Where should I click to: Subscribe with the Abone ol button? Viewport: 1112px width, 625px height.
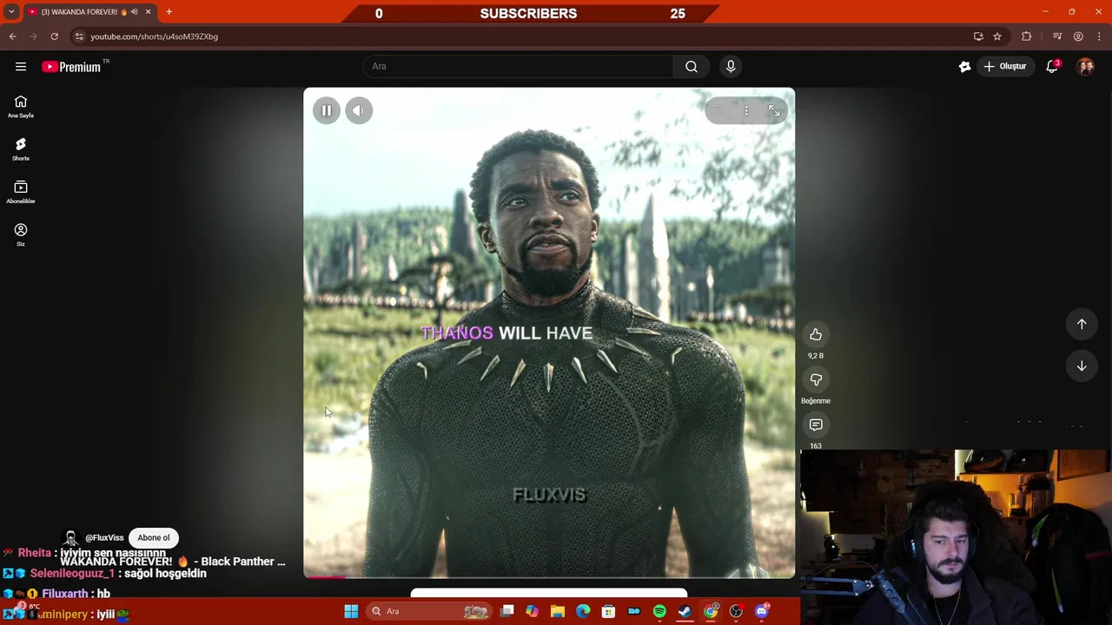(x=154, y=537)
